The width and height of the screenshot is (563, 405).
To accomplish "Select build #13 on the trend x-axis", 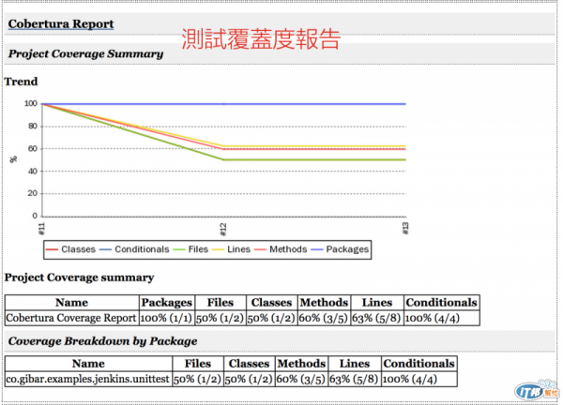I will click(405, 228).
